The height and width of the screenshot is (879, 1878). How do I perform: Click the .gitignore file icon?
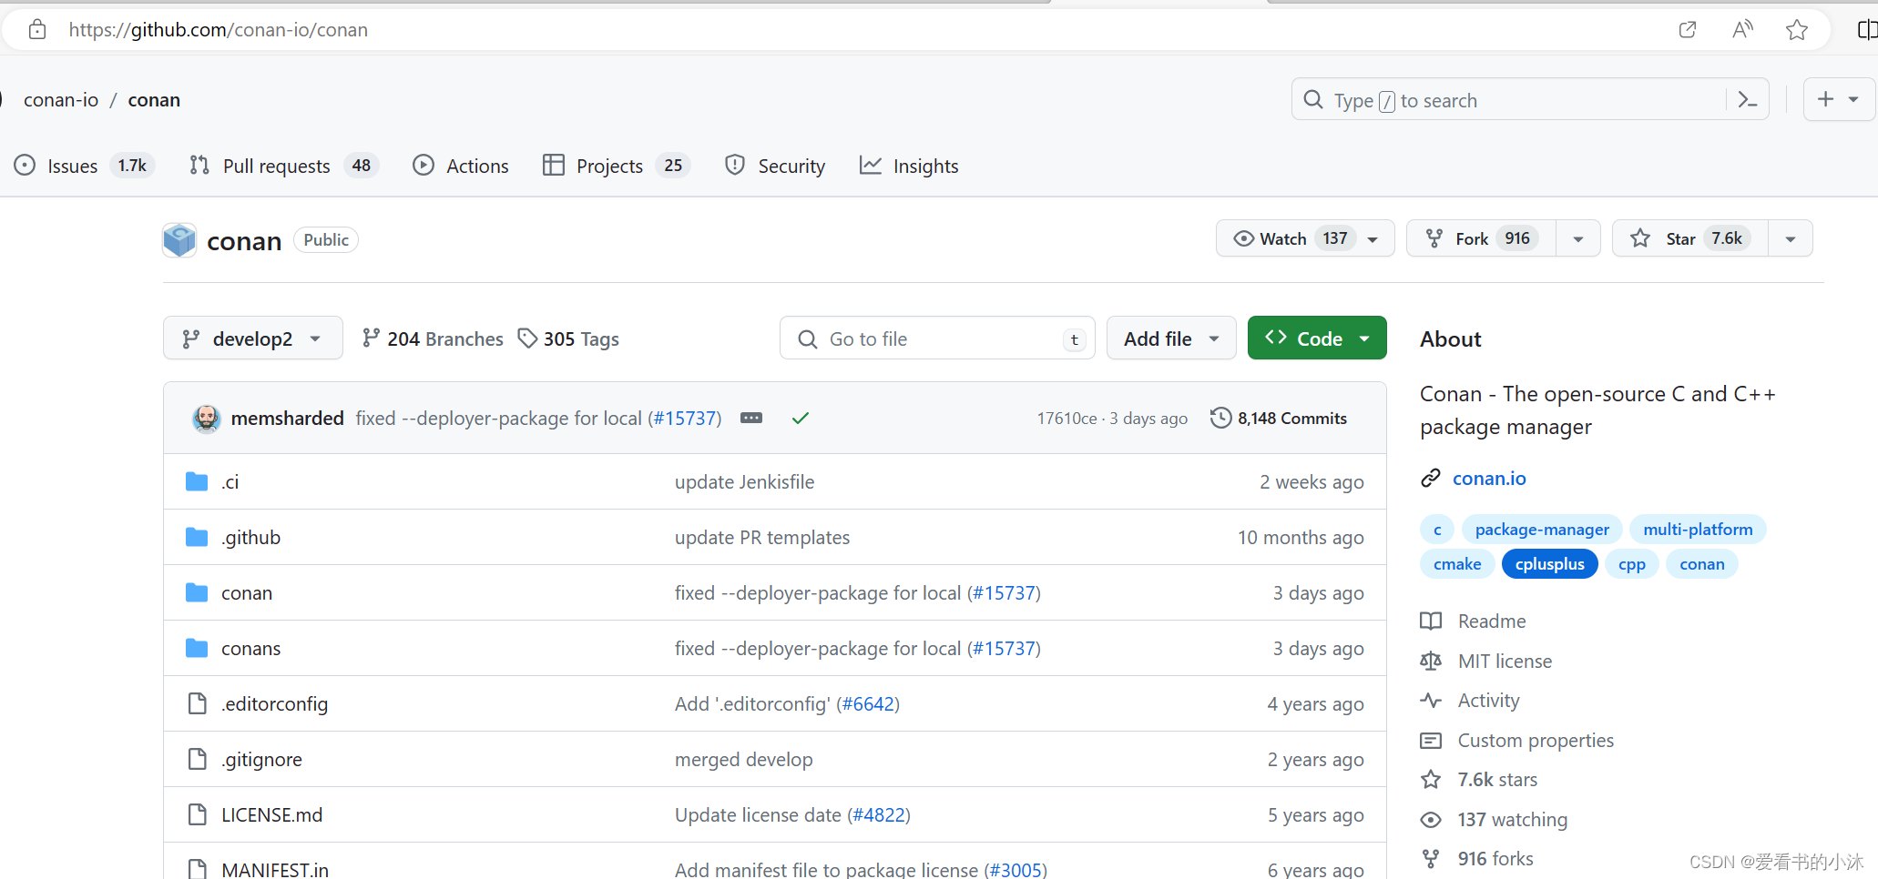coord(197,759)
